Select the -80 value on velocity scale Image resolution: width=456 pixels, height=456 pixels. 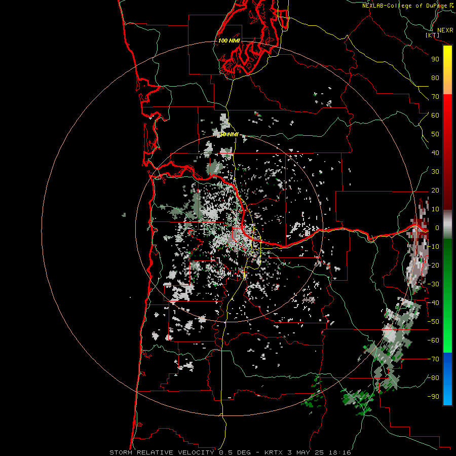[433, 378]
